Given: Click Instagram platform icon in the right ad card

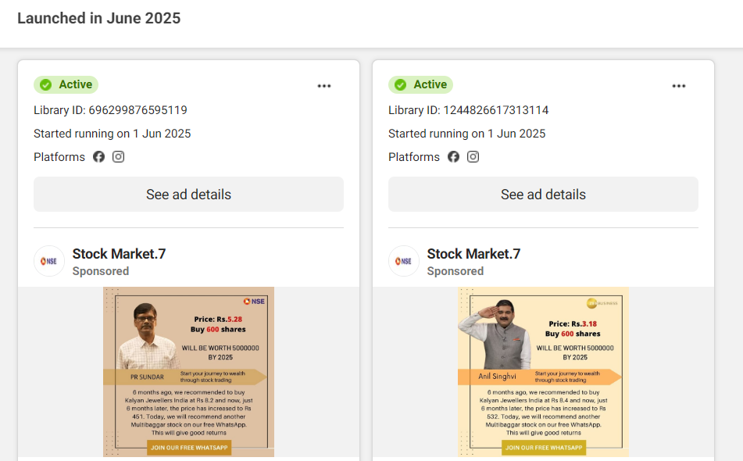Looking at the screenshot, I should 473,157.
